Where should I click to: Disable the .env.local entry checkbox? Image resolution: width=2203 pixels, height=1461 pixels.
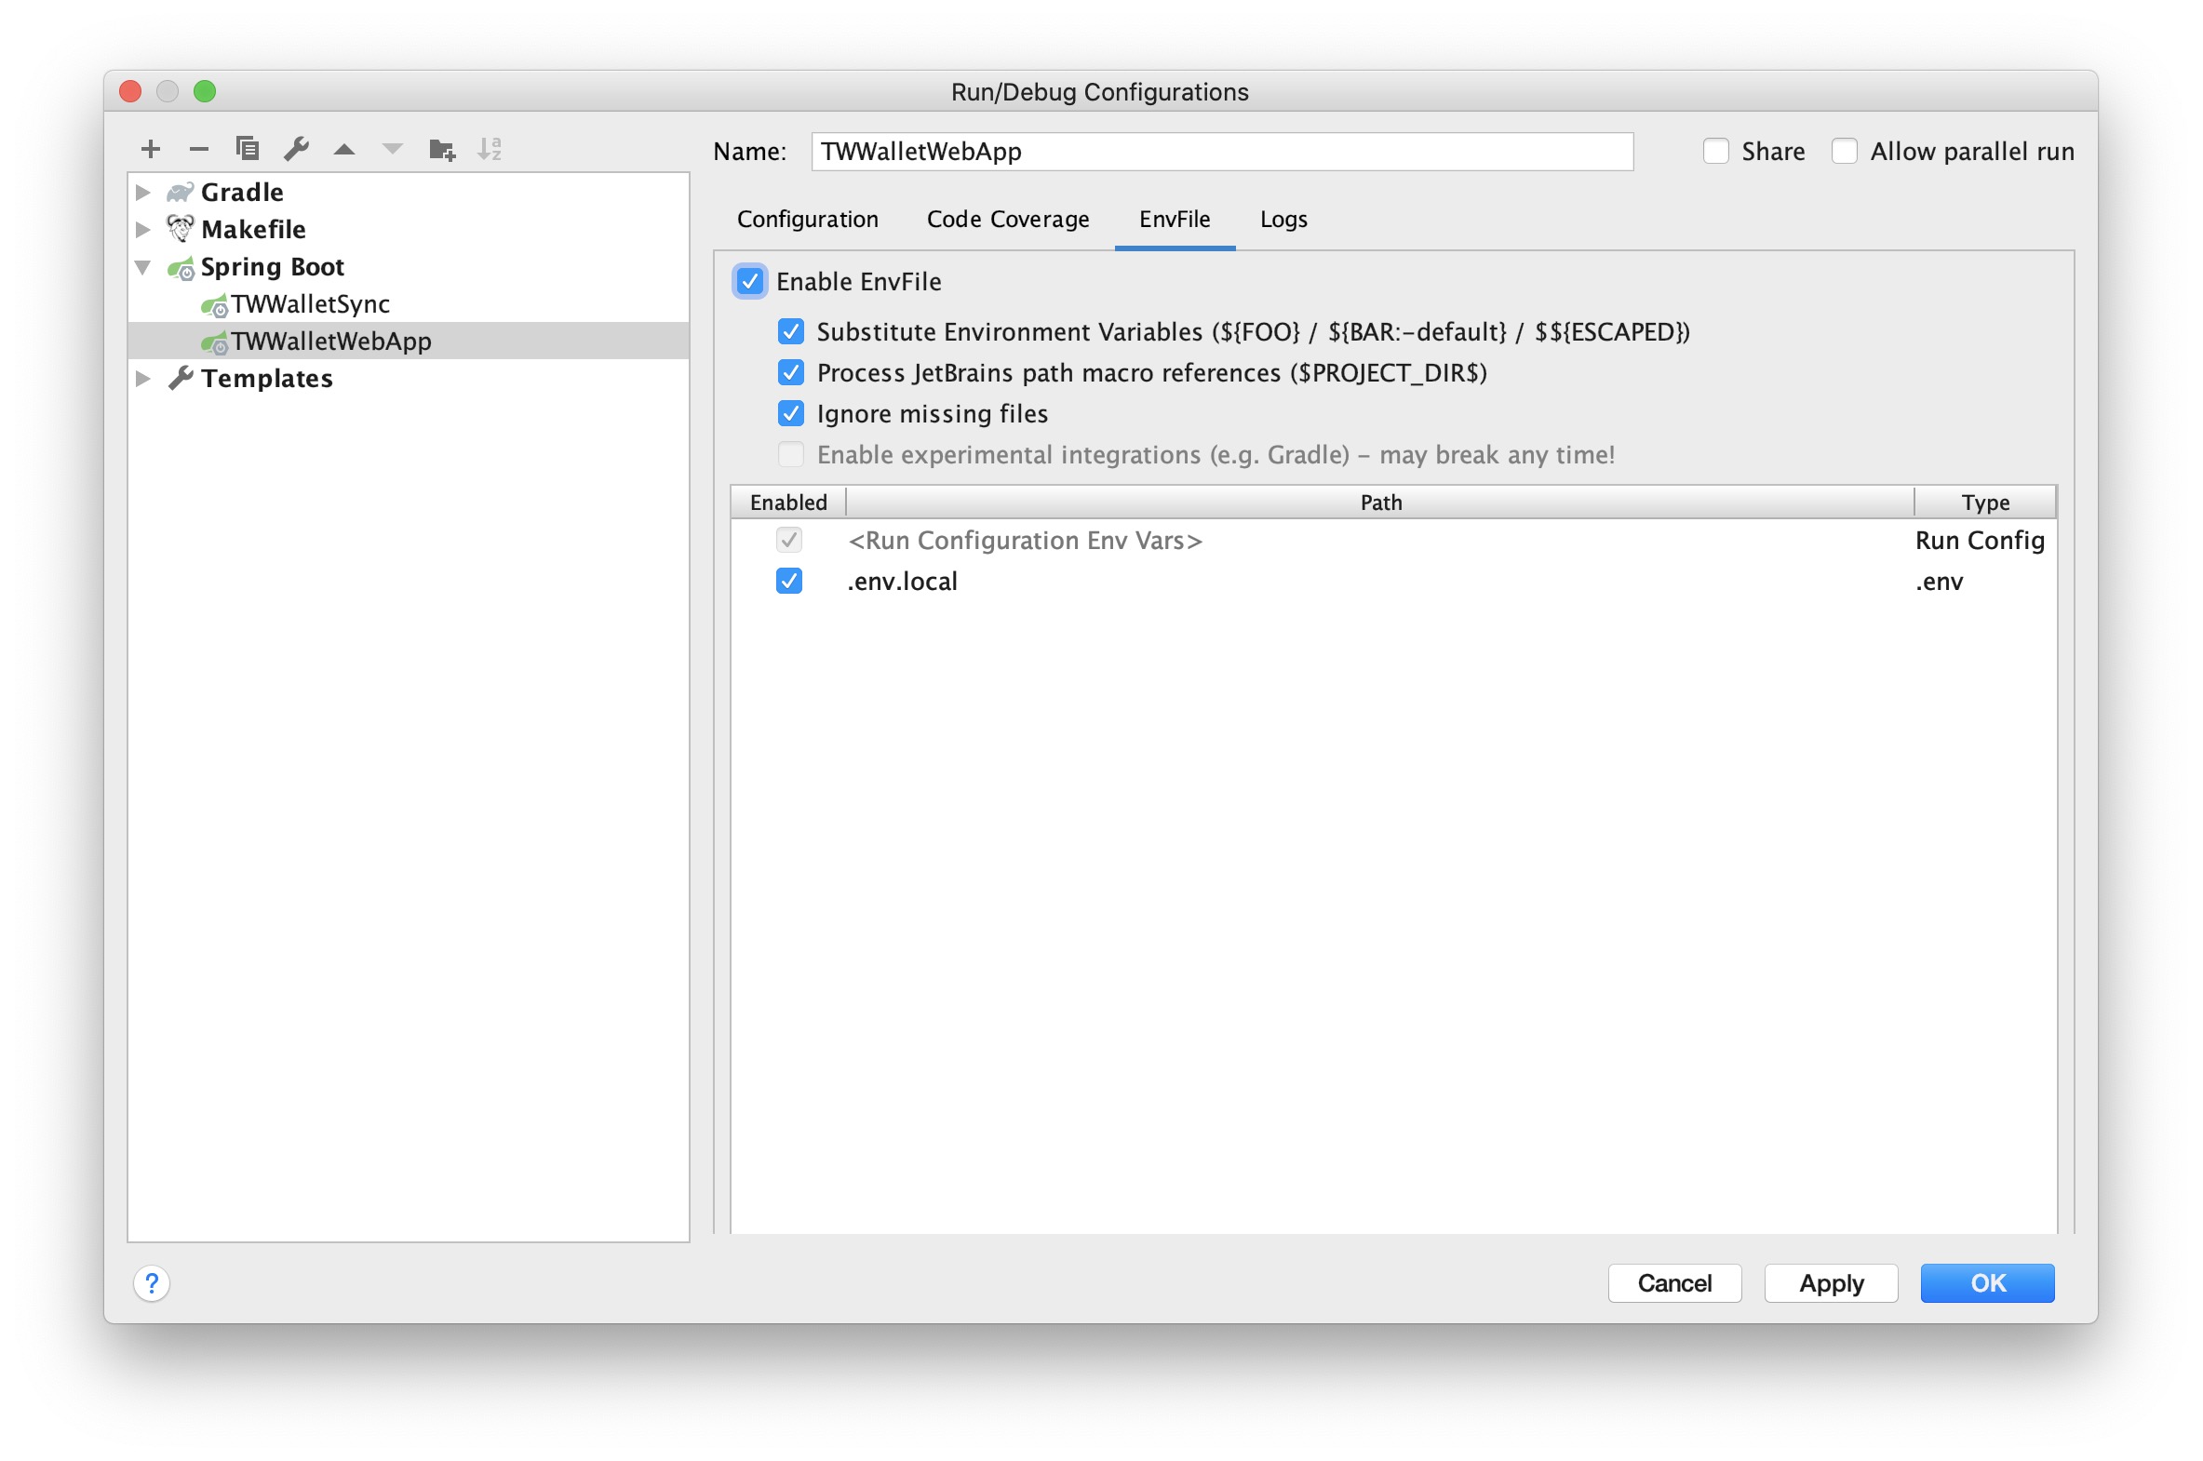pyautogui.click(x=789, y=582)
